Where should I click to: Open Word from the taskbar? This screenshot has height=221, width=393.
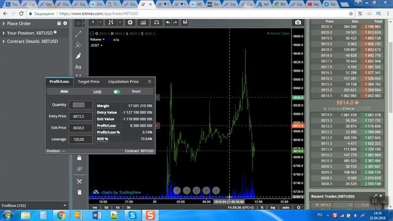pos(96,215)
